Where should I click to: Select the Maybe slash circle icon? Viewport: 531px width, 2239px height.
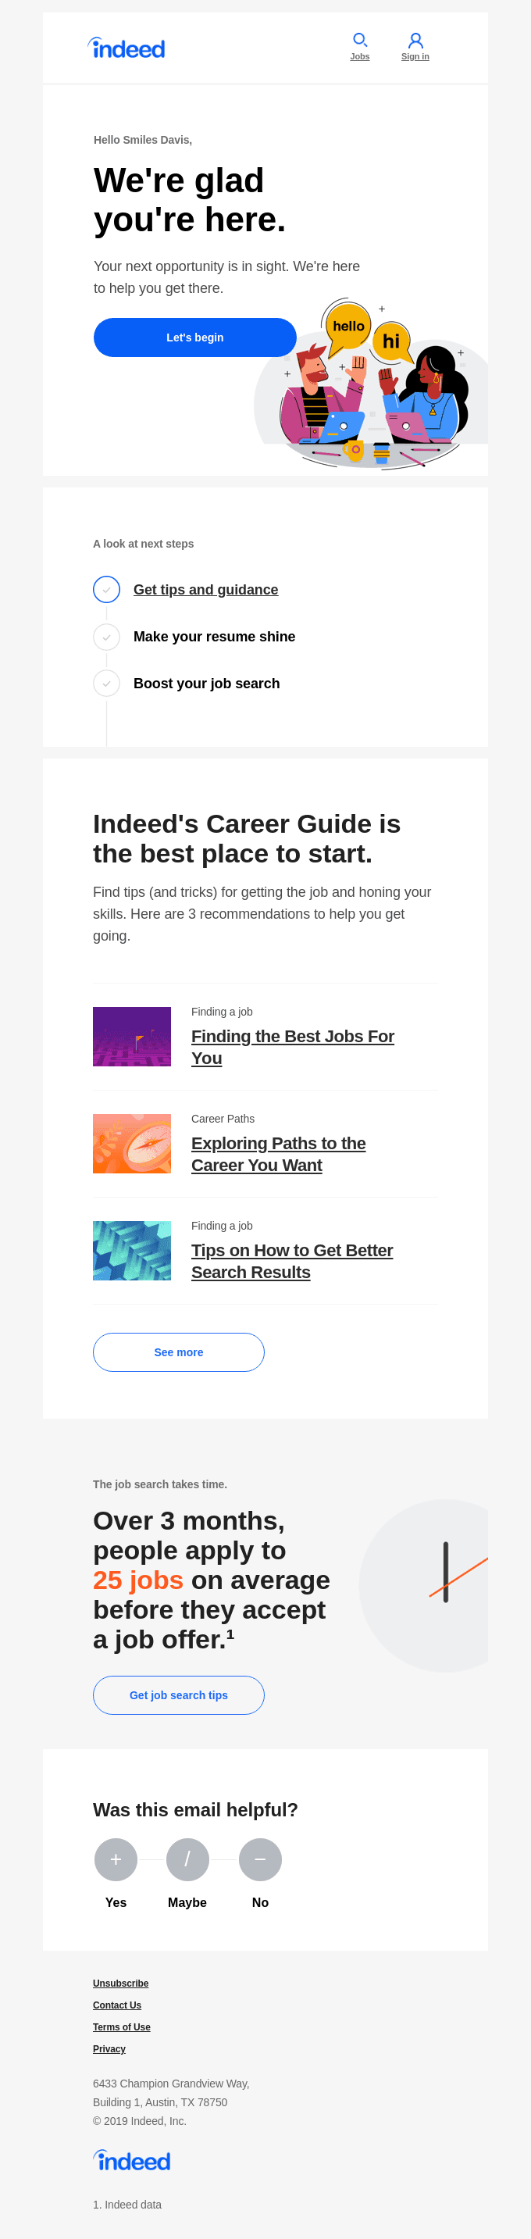pyautogui.click(x=187, y=1859)
